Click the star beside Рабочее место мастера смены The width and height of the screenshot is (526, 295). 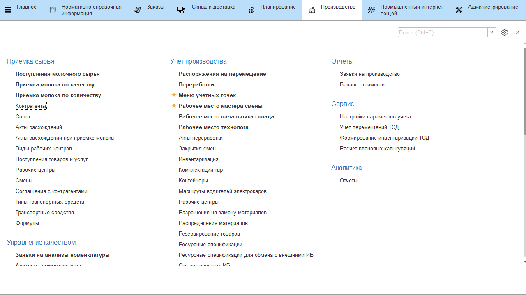pos(174,106)
